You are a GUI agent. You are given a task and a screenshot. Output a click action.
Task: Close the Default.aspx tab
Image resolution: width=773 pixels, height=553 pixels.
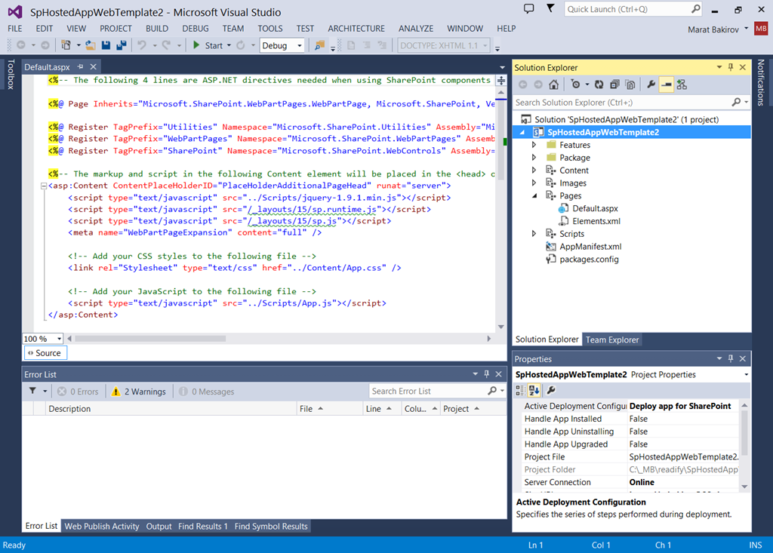[93, 66]
